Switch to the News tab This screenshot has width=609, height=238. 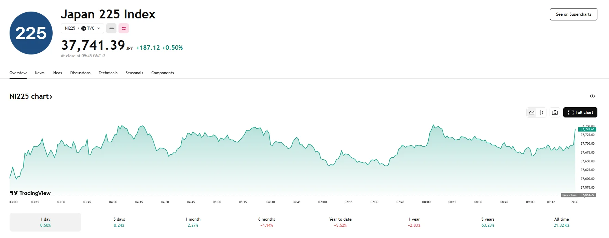point(40,73)
